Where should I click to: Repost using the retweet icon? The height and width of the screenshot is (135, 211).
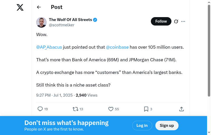tap(75, 109)
